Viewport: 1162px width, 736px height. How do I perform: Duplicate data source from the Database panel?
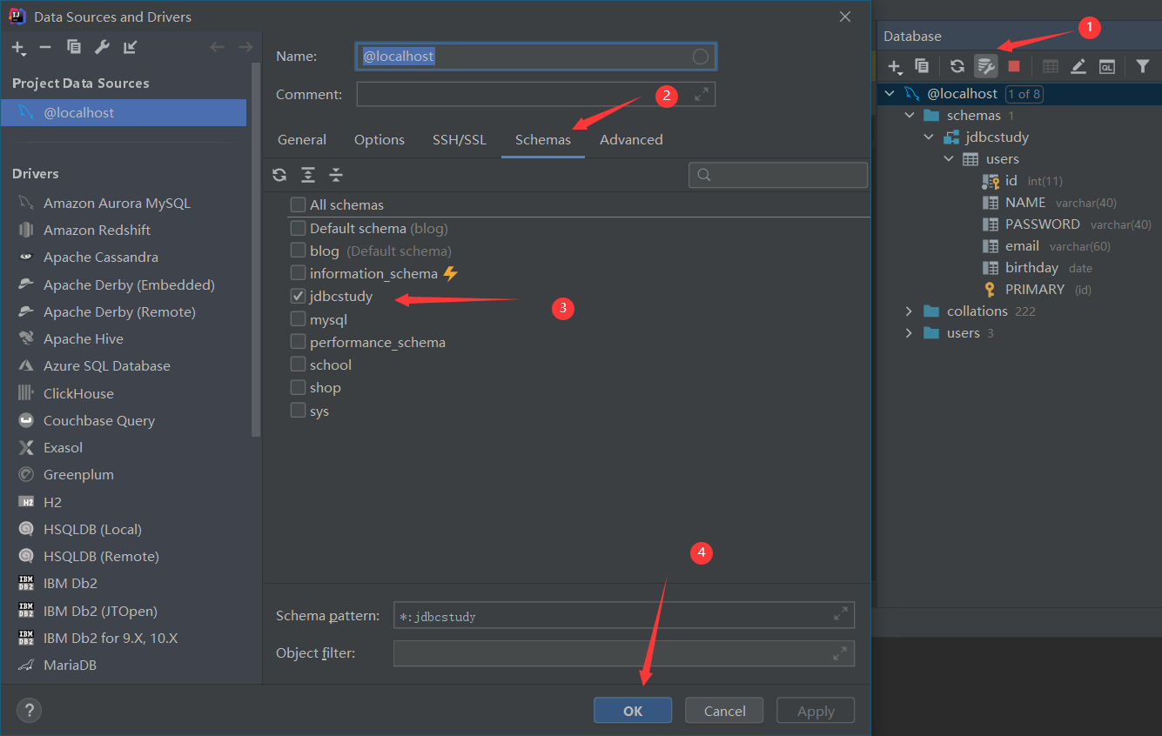[922, 66]
